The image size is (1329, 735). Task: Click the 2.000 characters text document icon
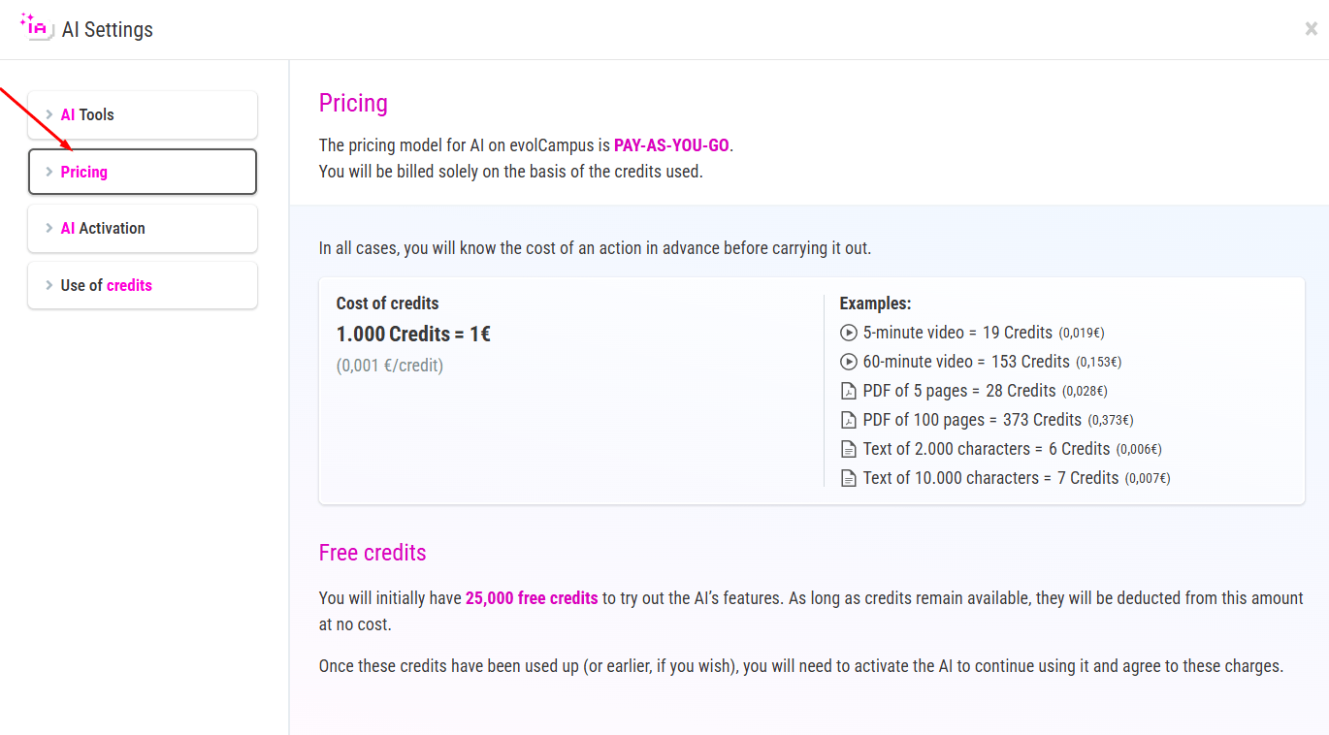pyautogui.click(x=848, y=449)
